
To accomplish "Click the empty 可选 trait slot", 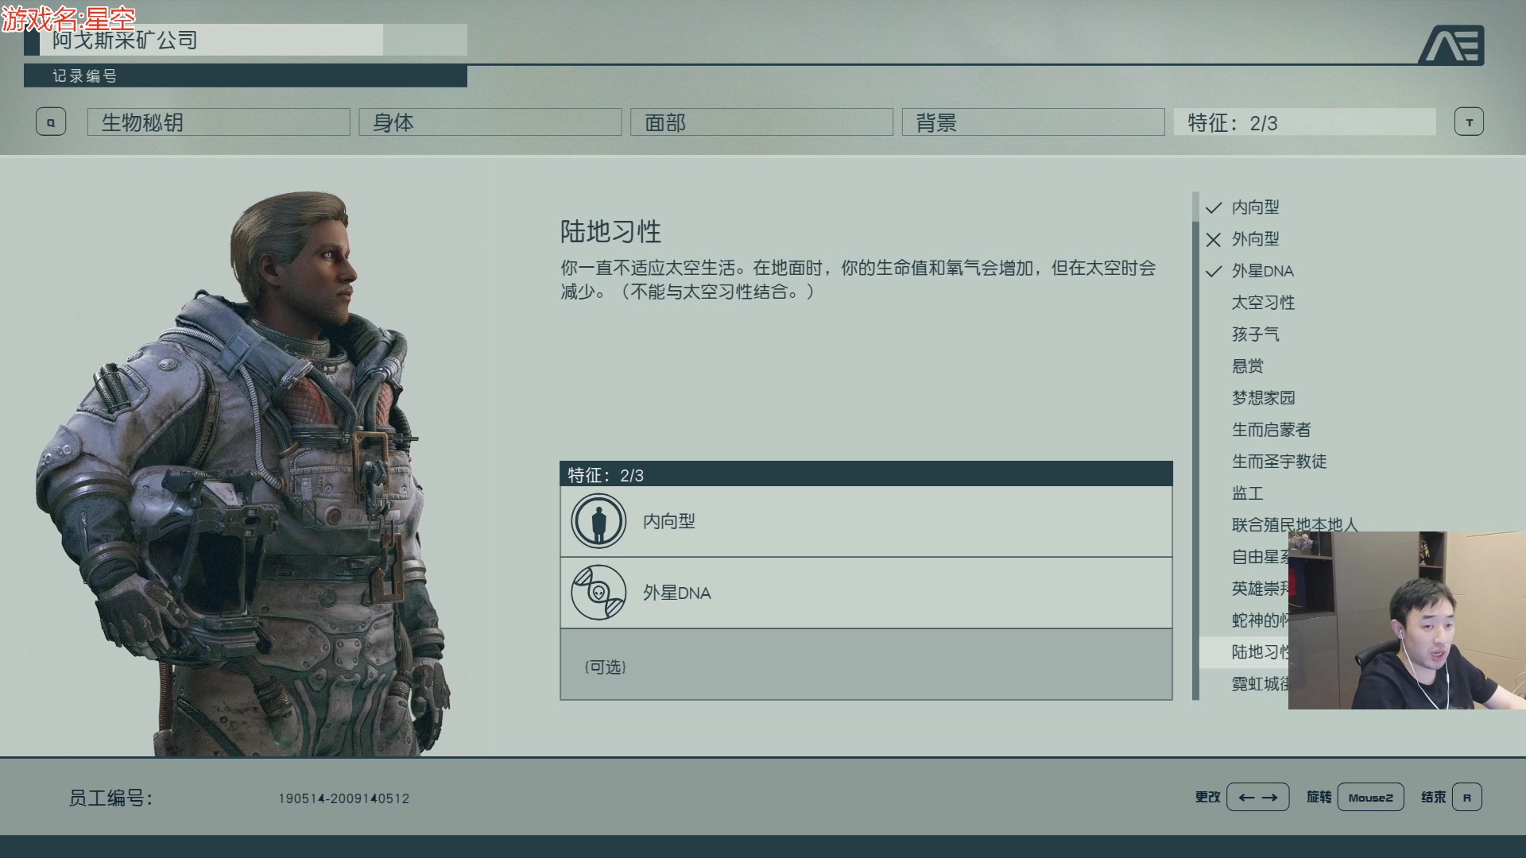I will 866,665.
